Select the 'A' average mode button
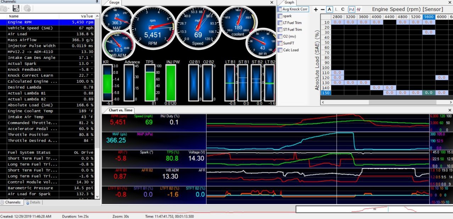 [x=330, y=10]
